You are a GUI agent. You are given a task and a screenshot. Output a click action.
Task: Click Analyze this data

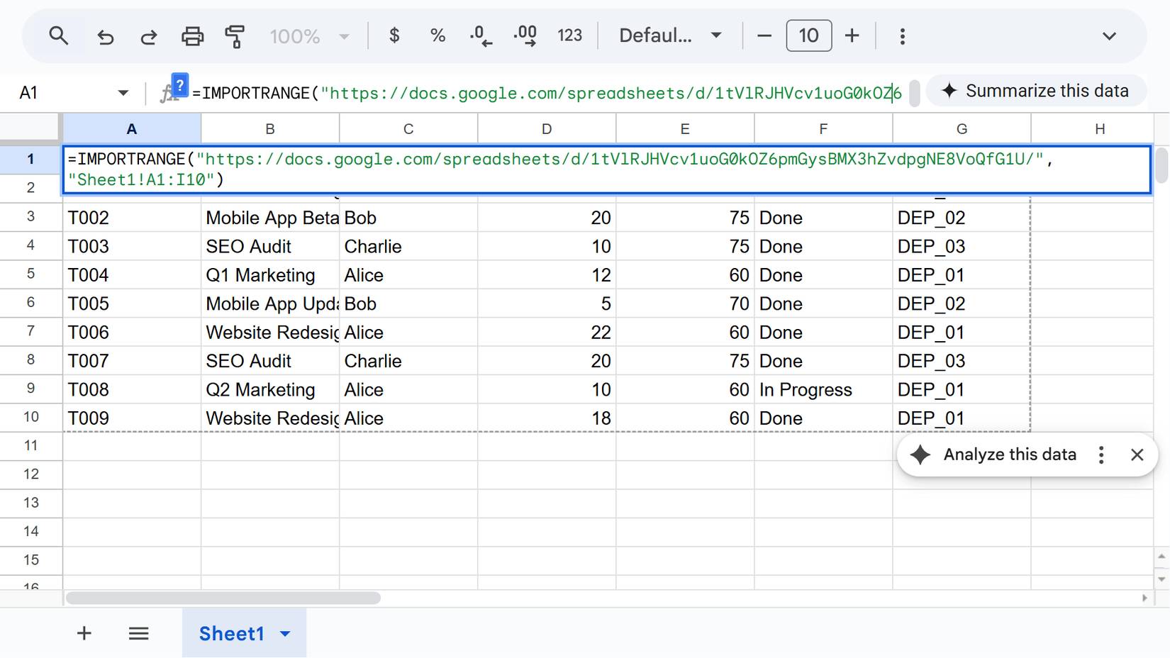[x=1010, y=455]
